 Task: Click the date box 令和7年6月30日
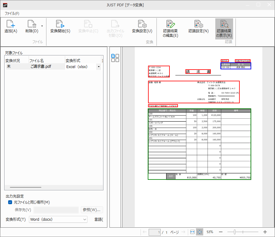(x=243, y=61)
